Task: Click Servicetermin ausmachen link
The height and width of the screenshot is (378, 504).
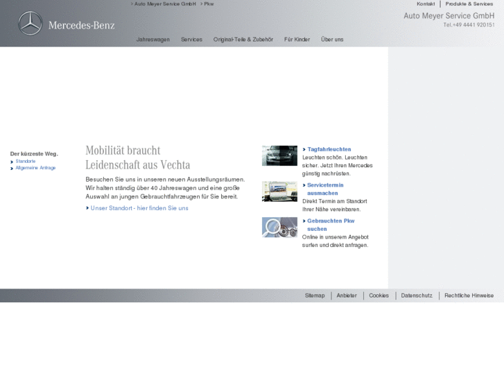Action: (x=325, y=189)
